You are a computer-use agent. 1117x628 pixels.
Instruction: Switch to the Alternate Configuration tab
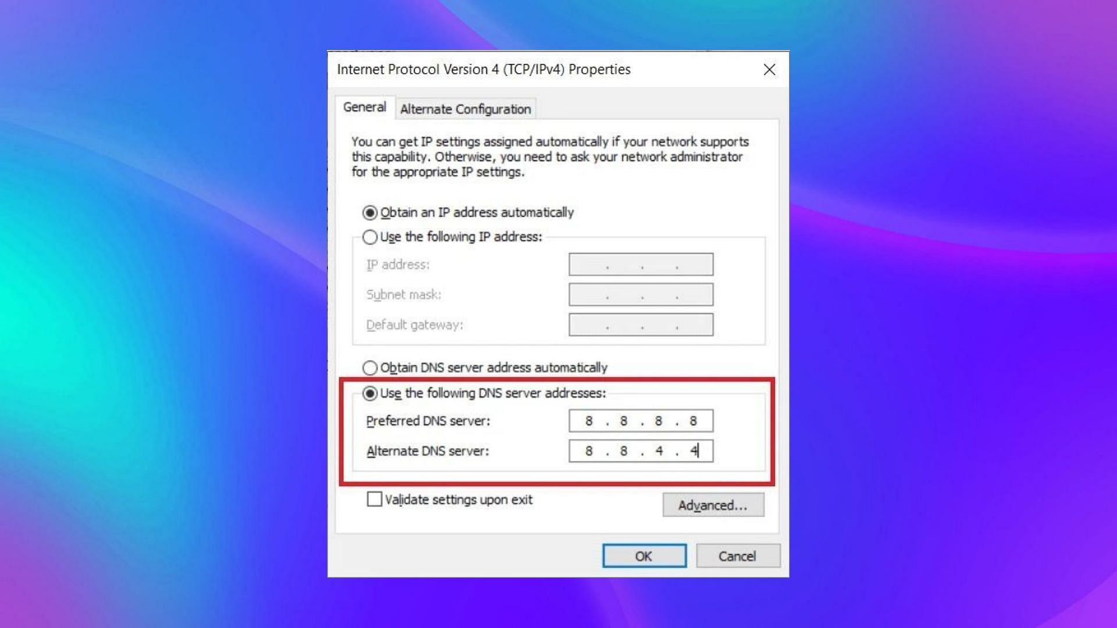(465, 109)
